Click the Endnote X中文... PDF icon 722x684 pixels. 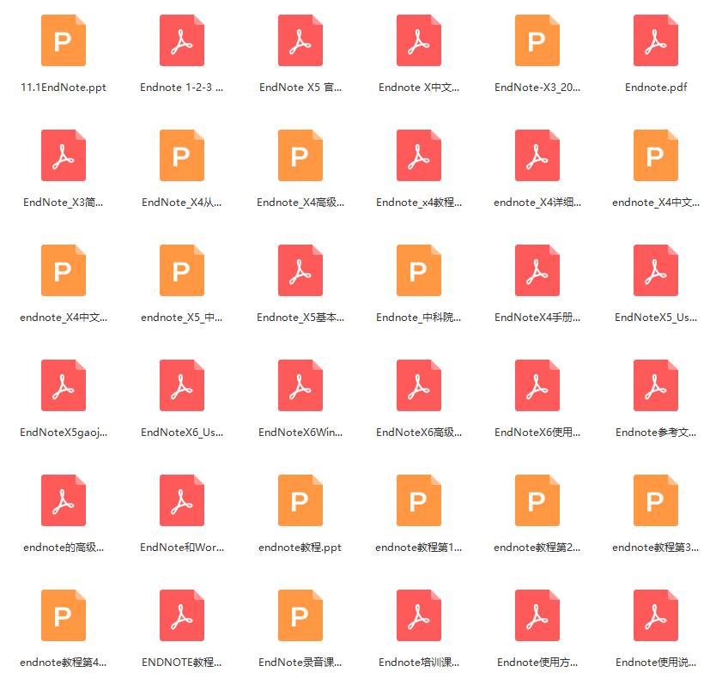(419, 40)
